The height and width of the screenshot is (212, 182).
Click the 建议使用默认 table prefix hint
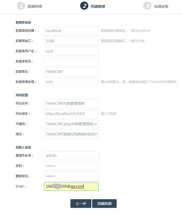(x=139, y=82)
